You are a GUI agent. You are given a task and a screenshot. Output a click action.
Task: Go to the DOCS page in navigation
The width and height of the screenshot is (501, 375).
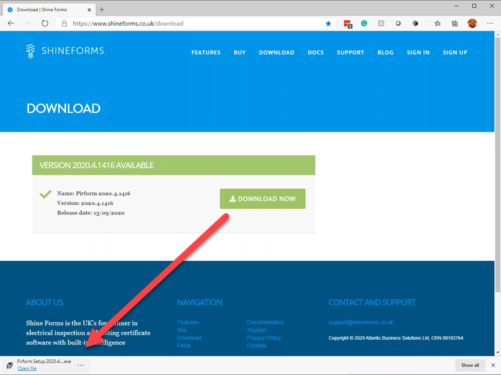(316, 53)
